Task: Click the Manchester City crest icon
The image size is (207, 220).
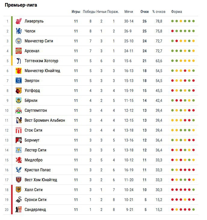Action: click(19, 41)
